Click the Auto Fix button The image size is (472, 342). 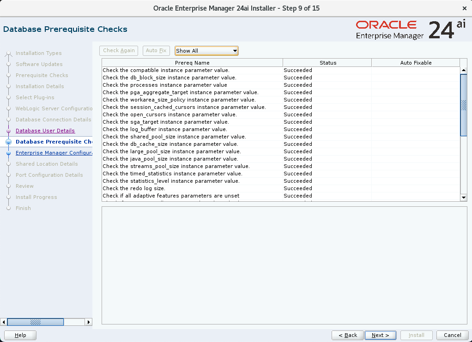point(156,50)
